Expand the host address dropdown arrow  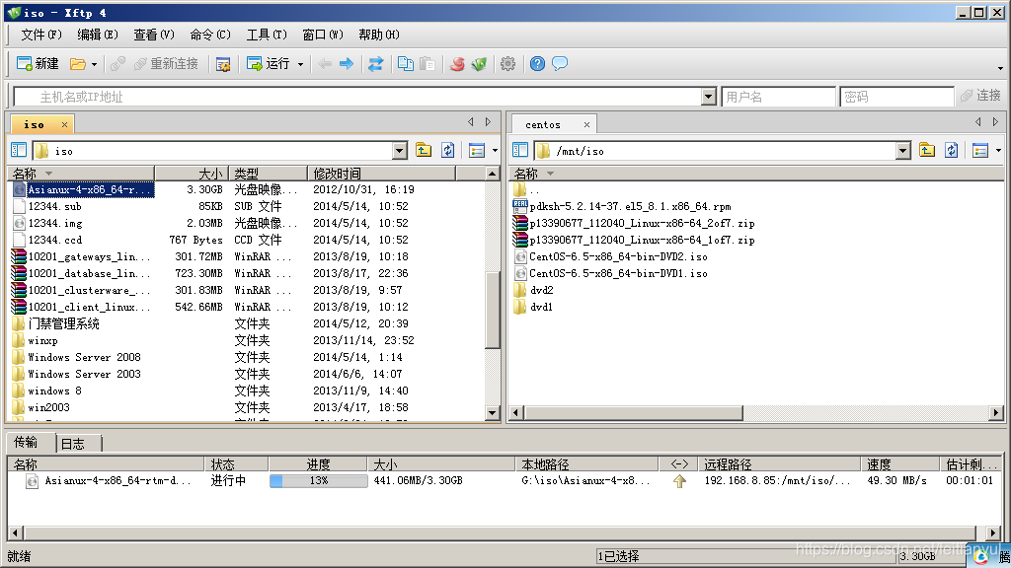[x=709, y=97]
